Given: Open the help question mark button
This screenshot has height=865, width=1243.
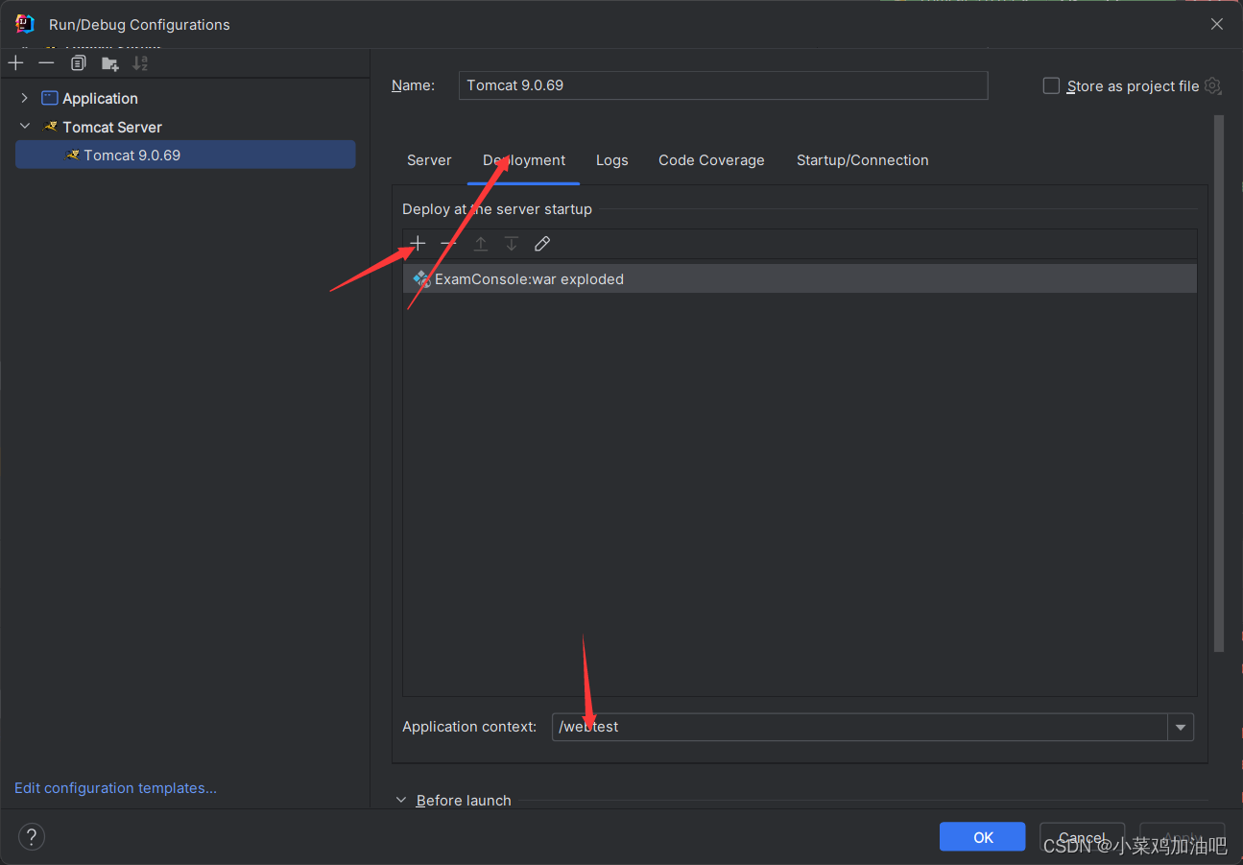Looking at the screenshot, I should (x=32, y=836).
